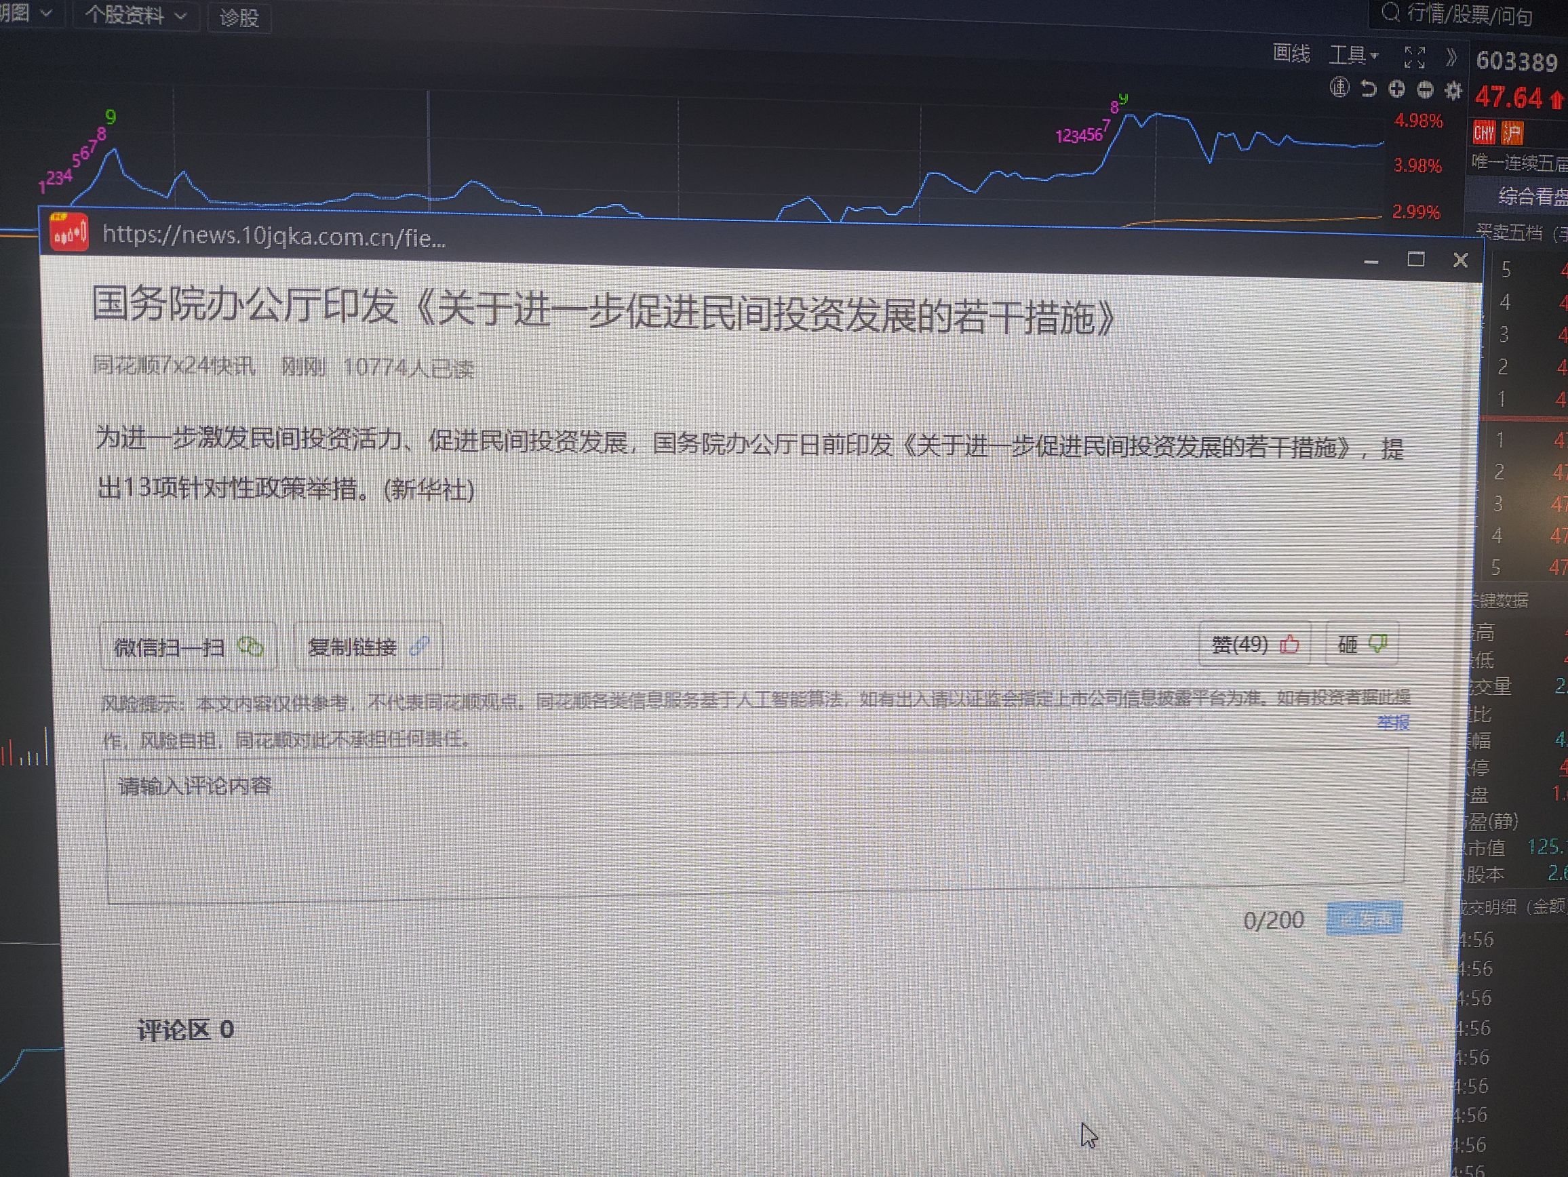
Task: Expand the 工具 dropdown
Action: click(1352, 54)
